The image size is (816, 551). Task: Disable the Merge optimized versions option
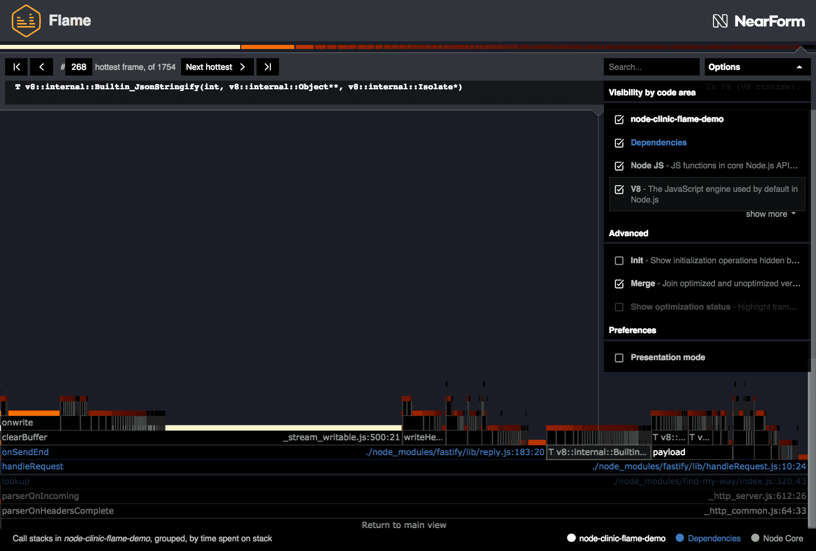(619, 284)
